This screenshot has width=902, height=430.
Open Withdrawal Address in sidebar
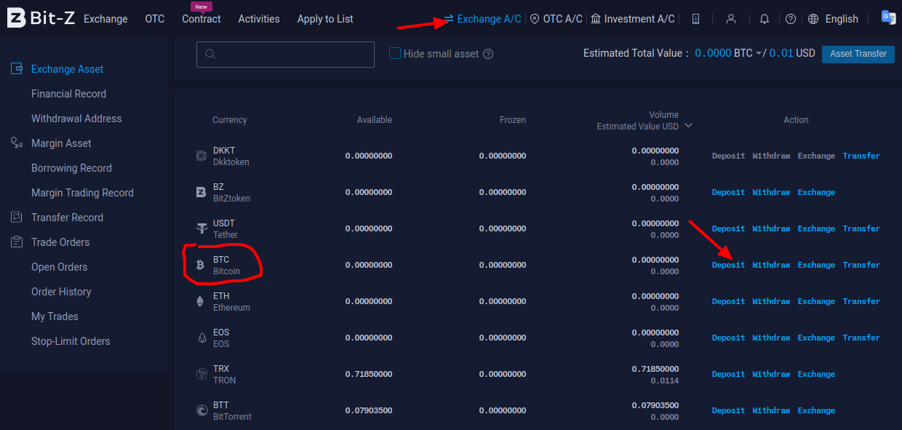[76, 119]
